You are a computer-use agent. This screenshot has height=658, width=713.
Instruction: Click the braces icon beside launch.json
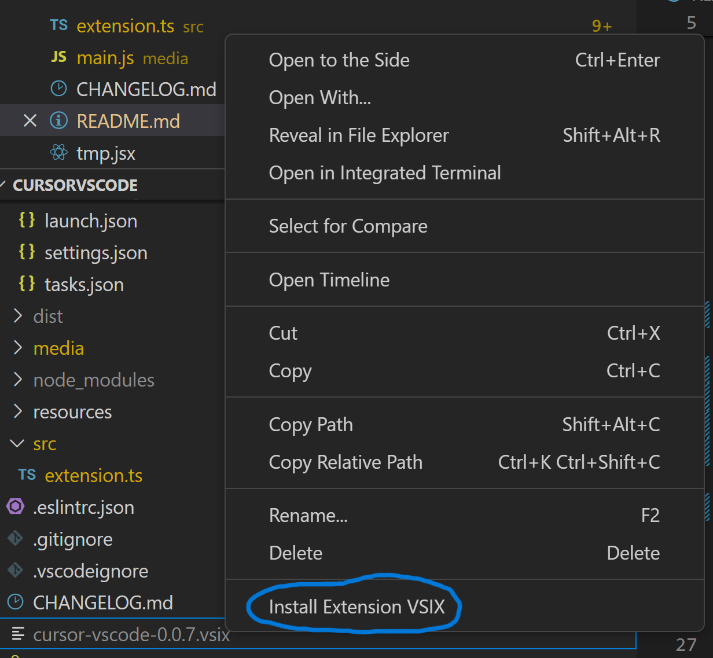27,220
